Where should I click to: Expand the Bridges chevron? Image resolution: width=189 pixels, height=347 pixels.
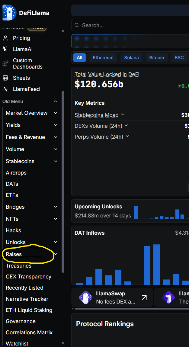click(56, 207)
